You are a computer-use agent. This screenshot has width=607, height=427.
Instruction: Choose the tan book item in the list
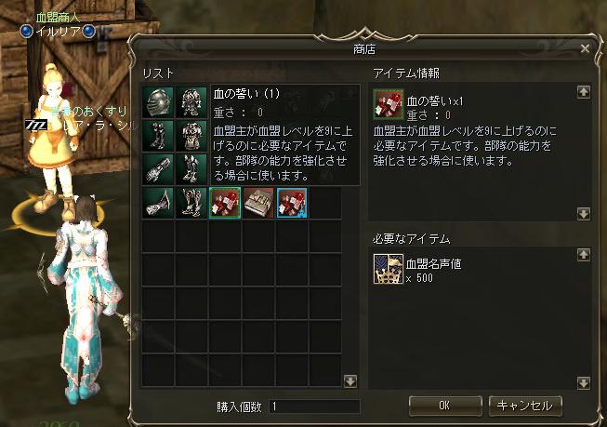[x=258, y=203]
